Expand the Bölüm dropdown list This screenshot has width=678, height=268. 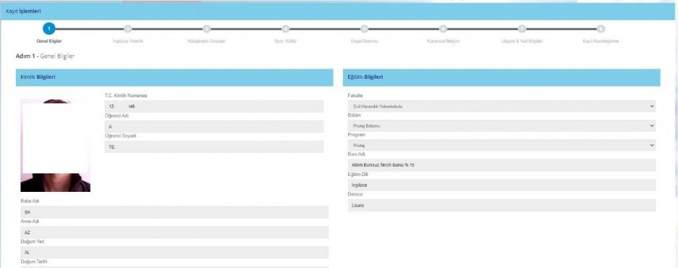coord(501,126)
